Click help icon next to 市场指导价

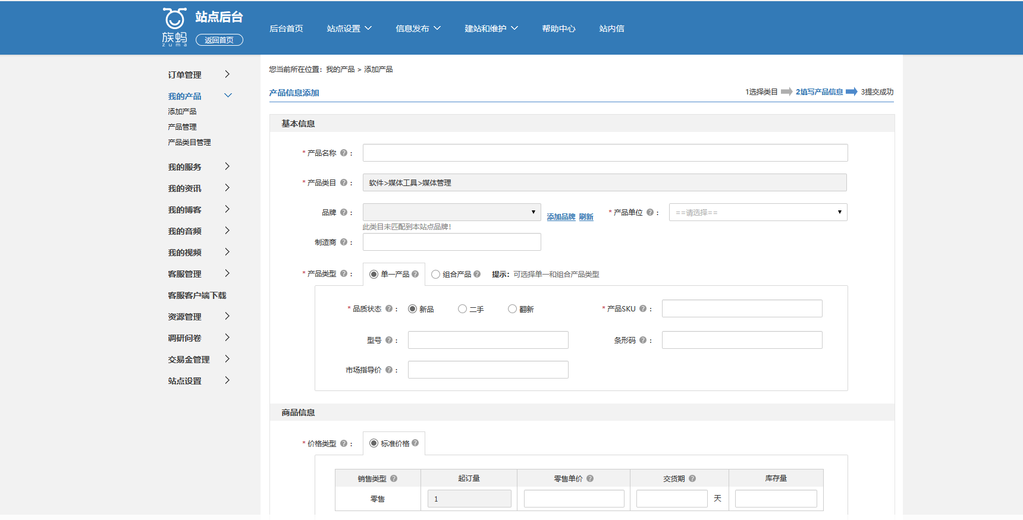coord(389,370)
